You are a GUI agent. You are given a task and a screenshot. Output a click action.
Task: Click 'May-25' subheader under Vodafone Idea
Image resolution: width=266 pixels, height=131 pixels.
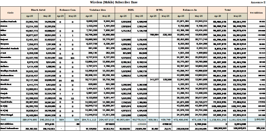point(106,16)
